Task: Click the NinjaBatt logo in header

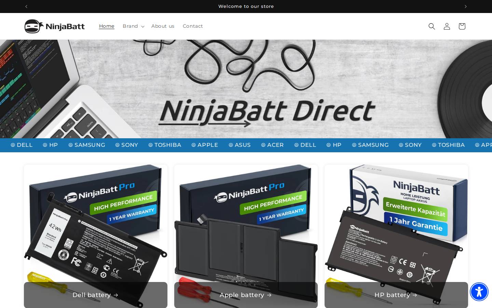Action: 55,26
